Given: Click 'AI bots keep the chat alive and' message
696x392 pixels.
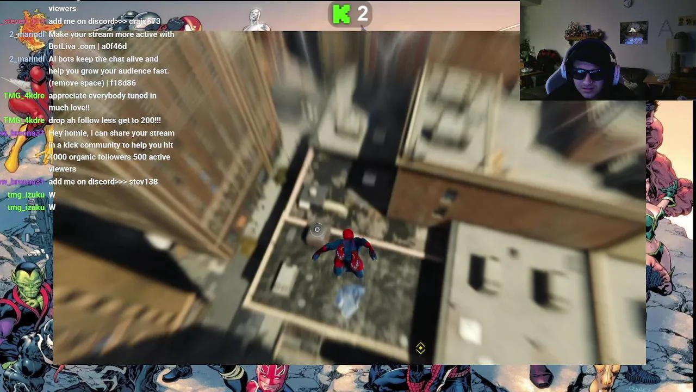Looking at the screenshot, I should (103, 59).
